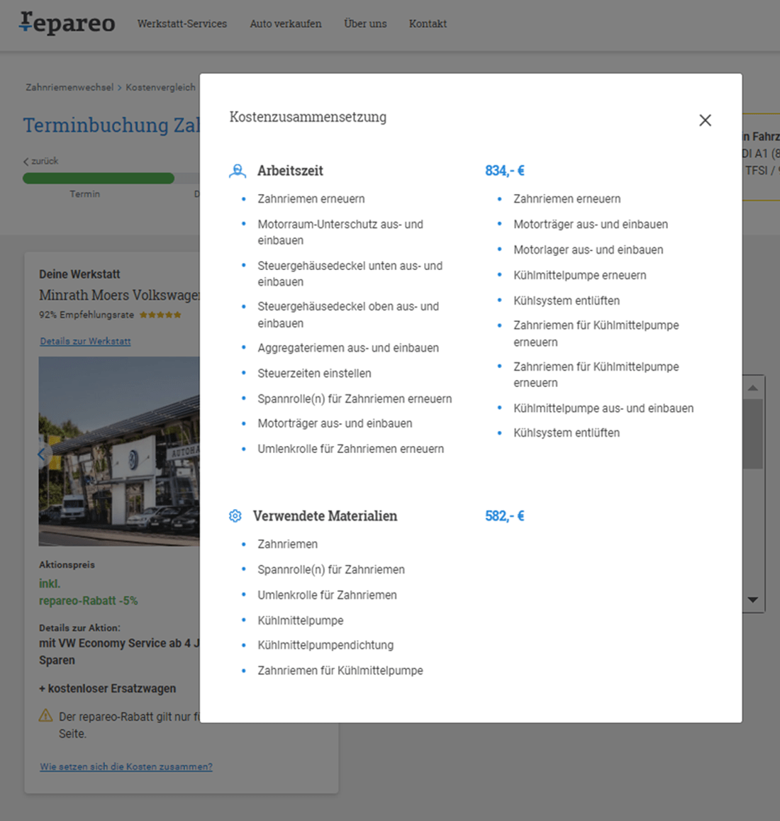
Task: Go to Kostenvergleich breadcrumb
Action: pyautogui.click(x=160, y=87)
